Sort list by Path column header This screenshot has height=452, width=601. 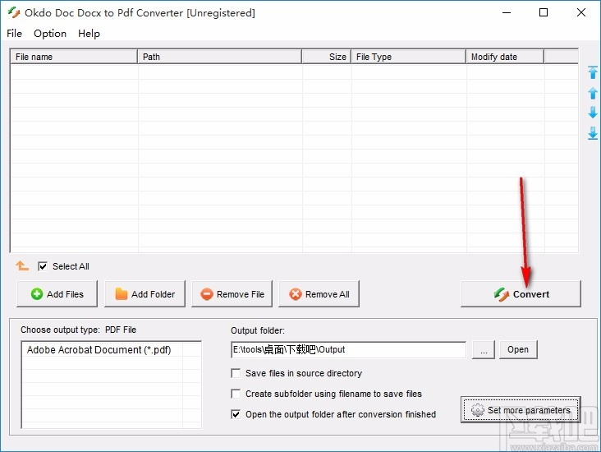pos(219,57)
